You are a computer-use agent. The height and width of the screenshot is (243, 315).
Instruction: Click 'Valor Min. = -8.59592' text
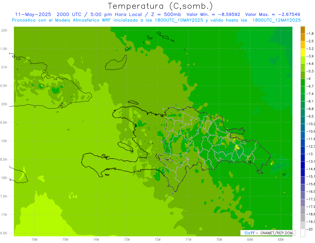(x=213, y=14)
